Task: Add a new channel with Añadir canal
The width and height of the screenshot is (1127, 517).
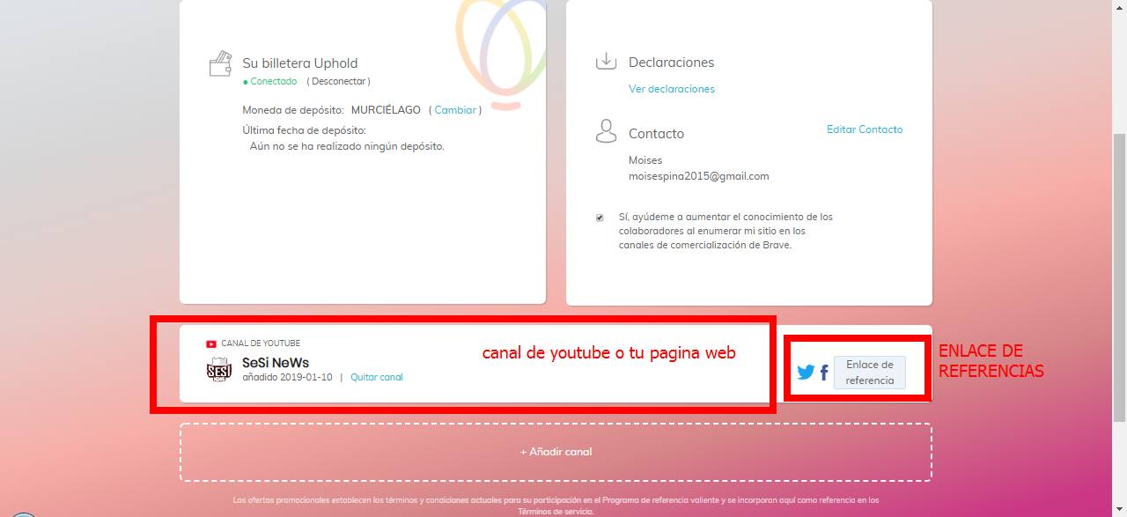Action: tap(556, 452)
